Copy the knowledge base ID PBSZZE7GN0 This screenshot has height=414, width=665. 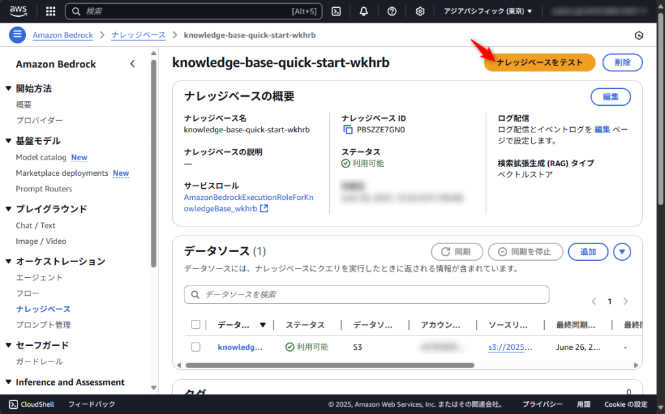pyautogui.click(x=348, y=130)
